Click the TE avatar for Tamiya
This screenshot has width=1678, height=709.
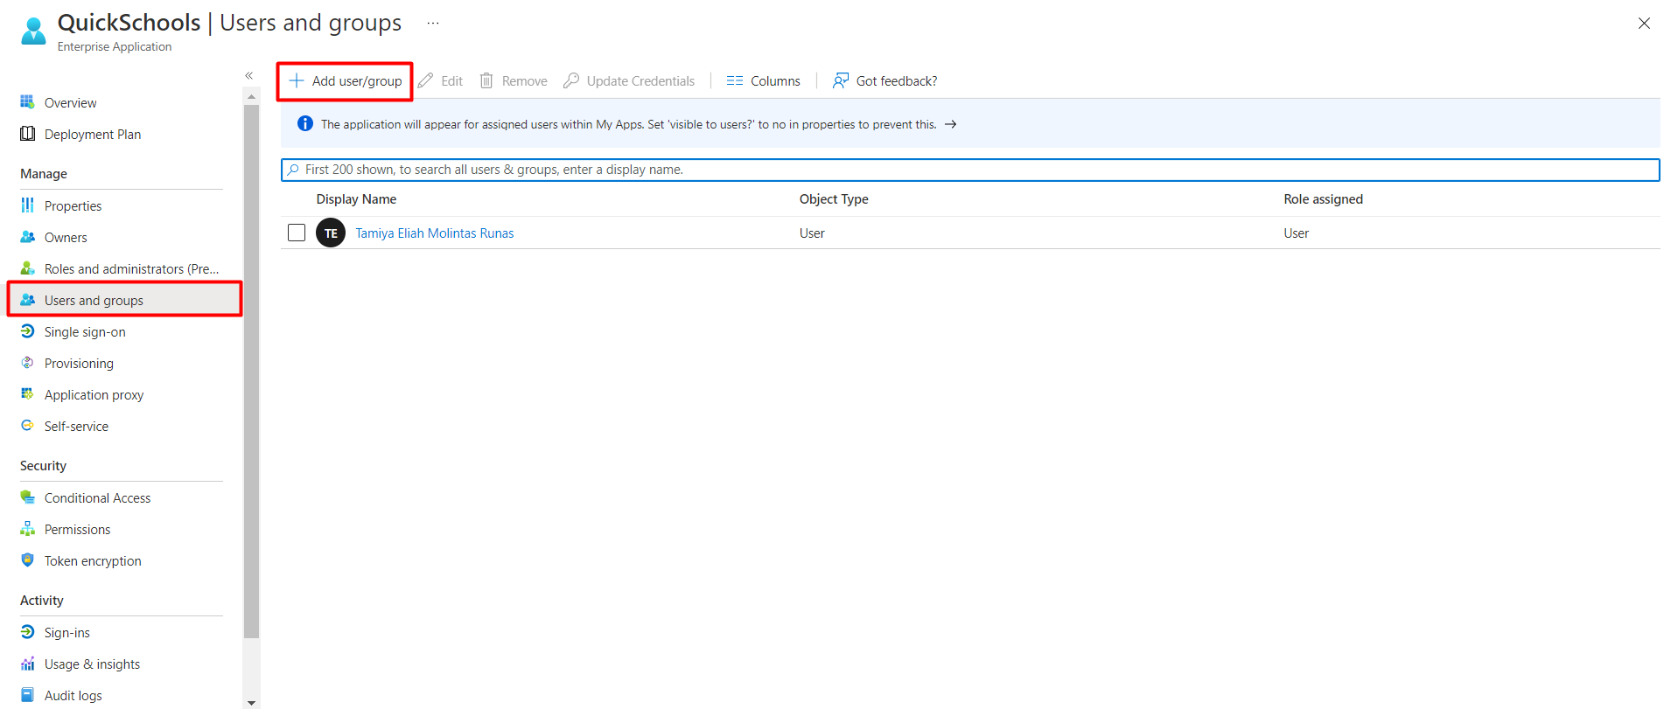point(331,233)
